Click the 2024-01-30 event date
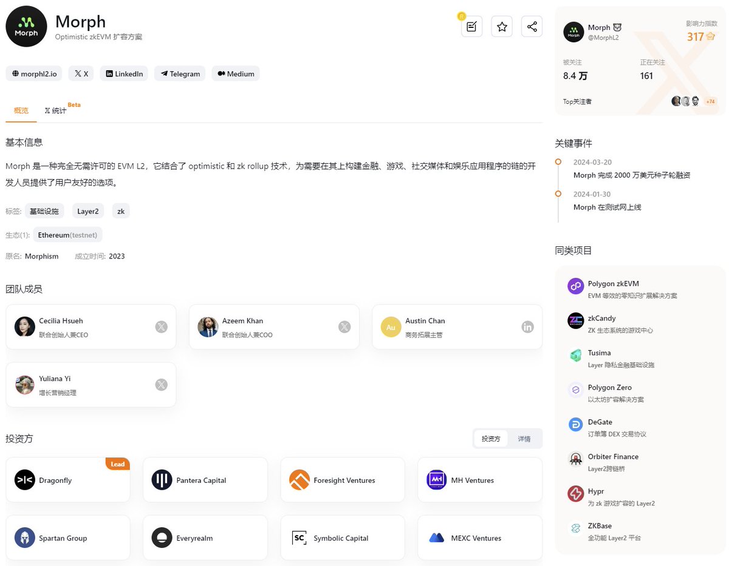The height and width of the screenshot is (566, 729). coord(592,195)
